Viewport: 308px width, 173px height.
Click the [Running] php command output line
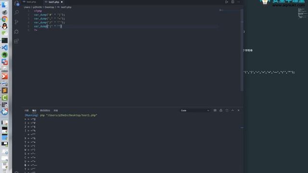point(61,115)
